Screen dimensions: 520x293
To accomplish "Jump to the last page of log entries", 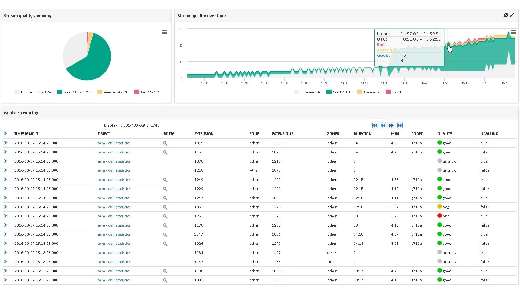I will click(x=400, y=125).
